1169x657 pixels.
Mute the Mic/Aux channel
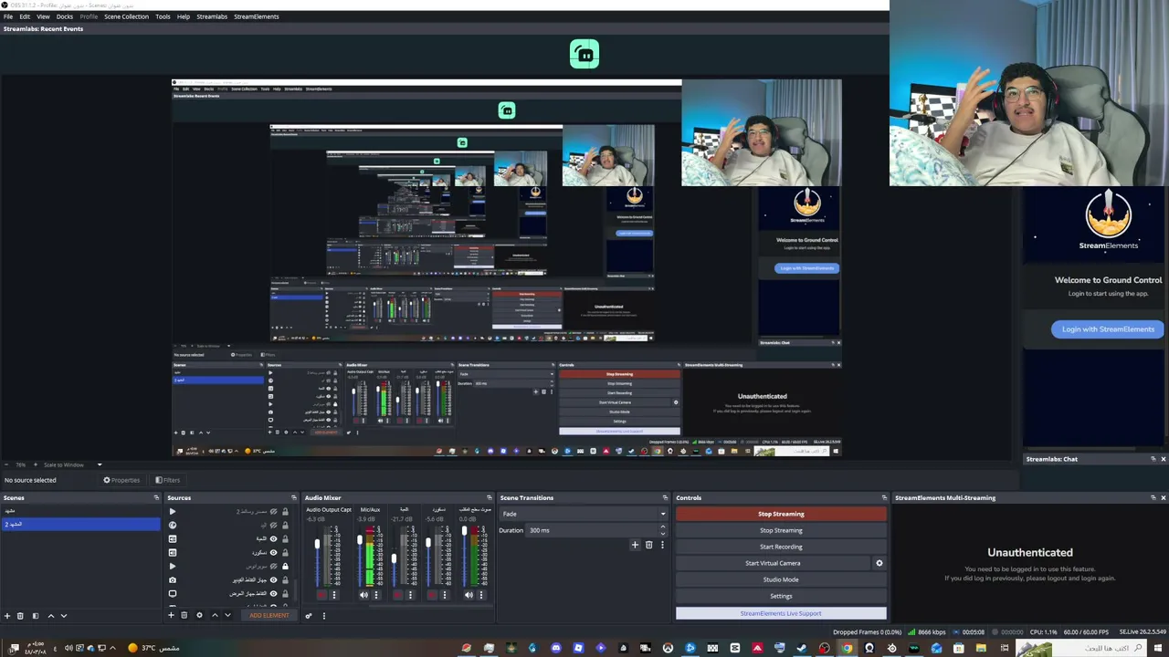click(363, 595)
